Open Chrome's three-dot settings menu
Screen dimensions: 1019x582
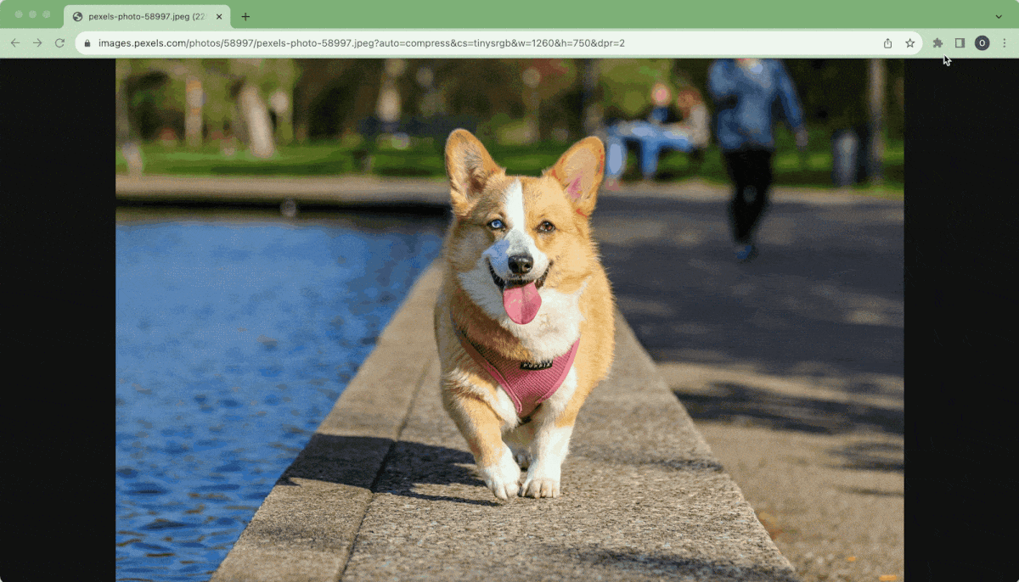(x=1005, y=42)
